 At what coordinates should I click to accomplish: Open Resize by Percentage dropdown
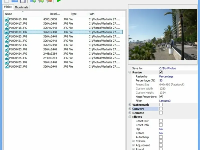pos(166,76)
